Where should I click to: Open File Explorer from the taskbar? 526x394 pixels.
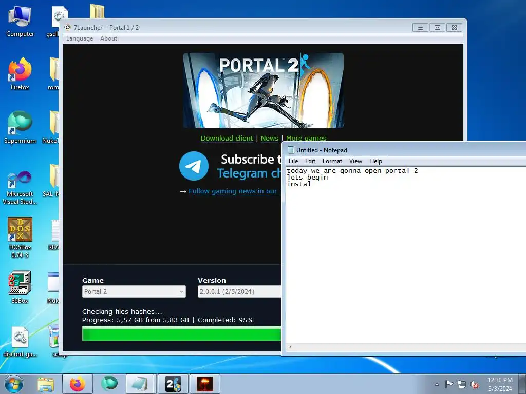pyautogui.click(x=46, y=384)
